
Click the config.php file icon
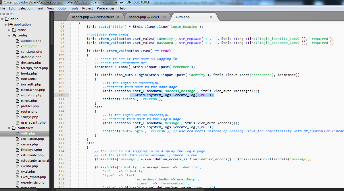coord(18,46)
